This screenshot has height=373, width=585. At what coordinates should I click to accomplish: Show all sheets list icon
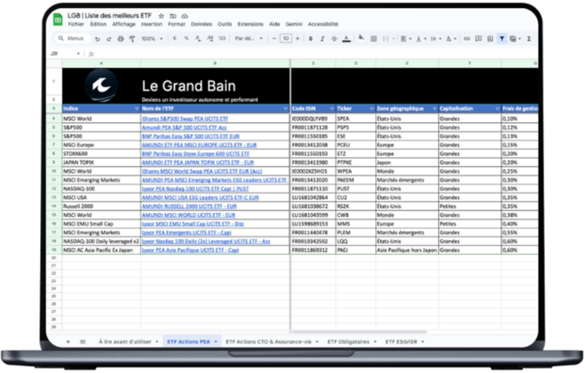pyautogui.click(x=83, y=342)
